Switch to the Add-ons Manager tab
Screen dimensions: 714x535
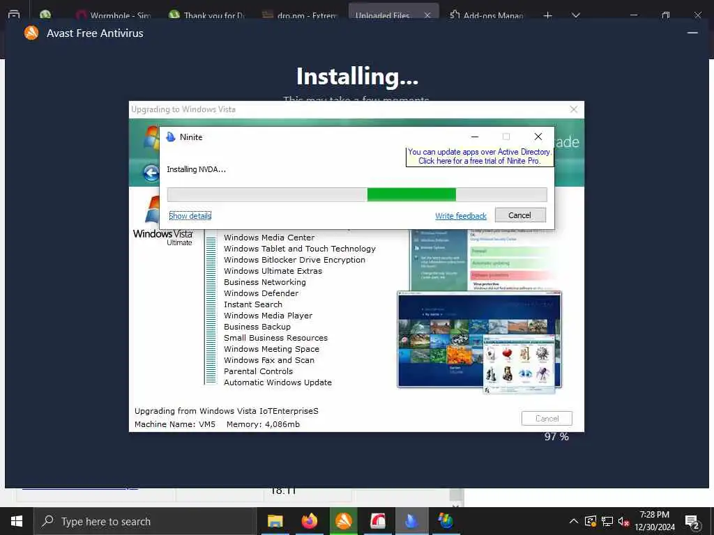pos(486,15)
